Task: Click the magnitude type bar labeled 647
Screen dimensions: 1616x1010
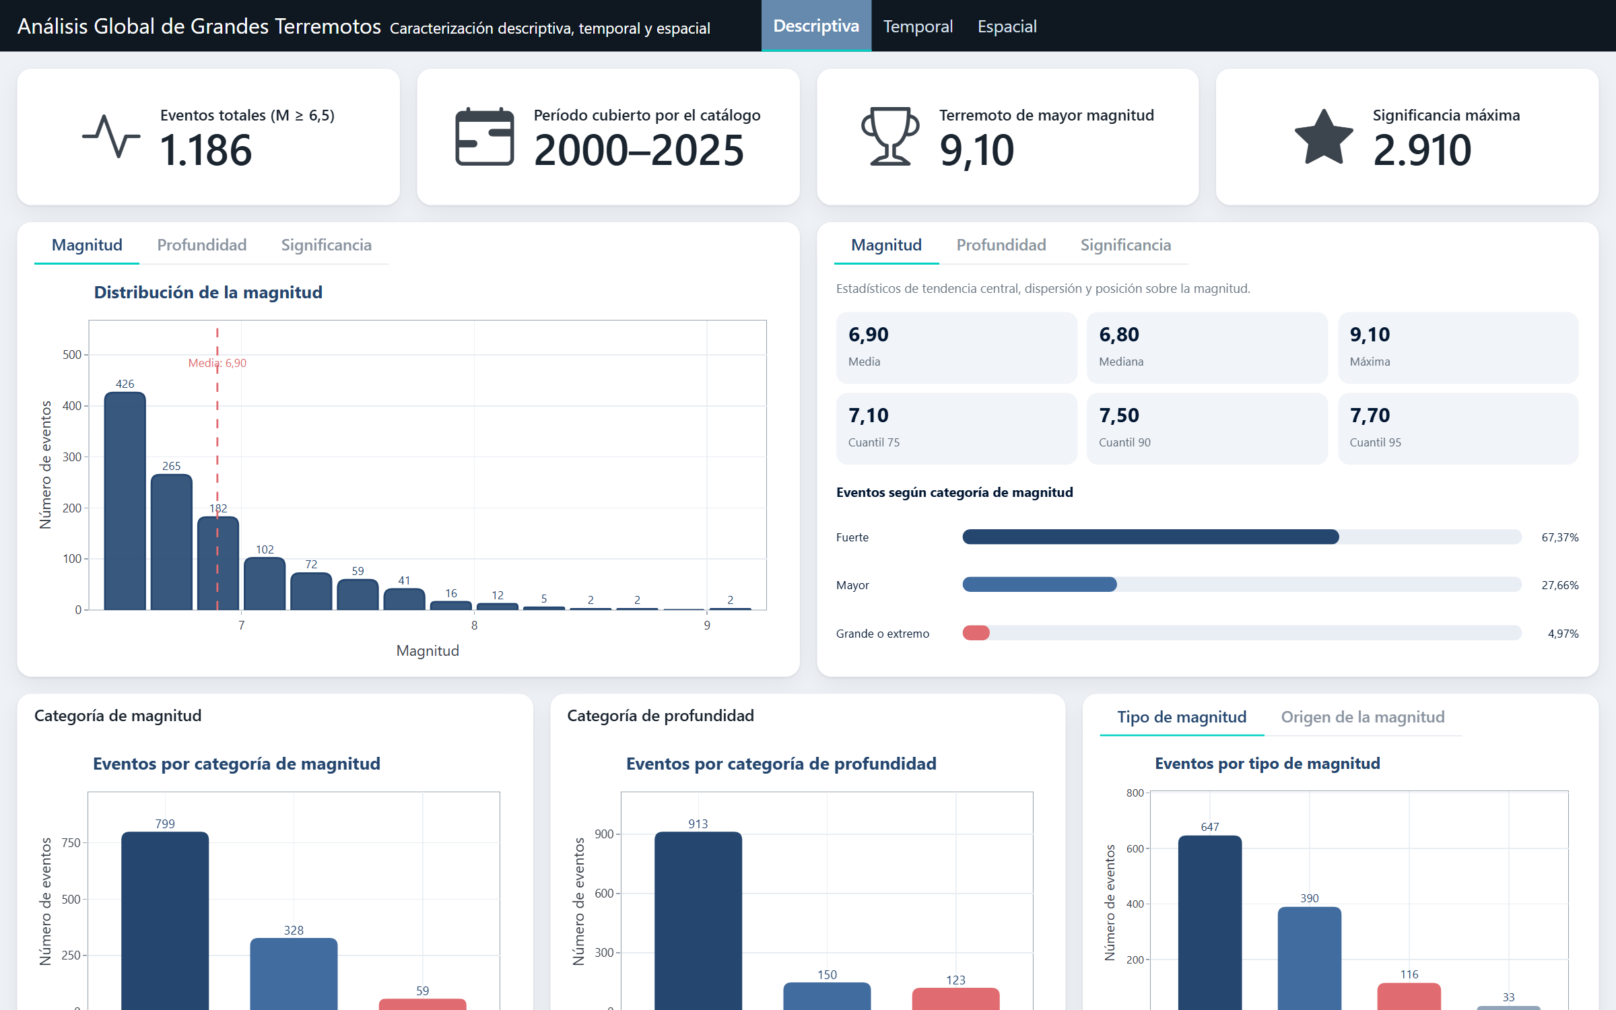Action: click(1210, 922)
